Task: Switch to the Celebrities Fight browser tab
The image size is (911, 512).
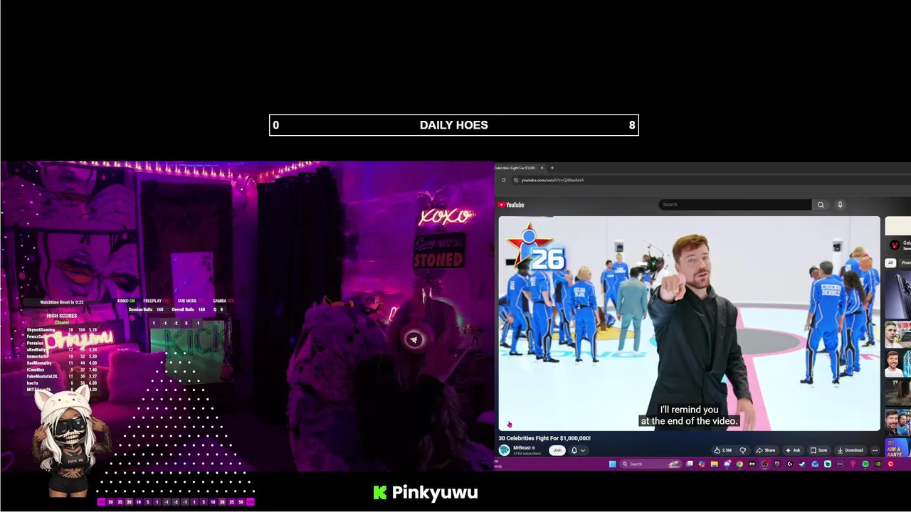Action: tap(518, 168)
